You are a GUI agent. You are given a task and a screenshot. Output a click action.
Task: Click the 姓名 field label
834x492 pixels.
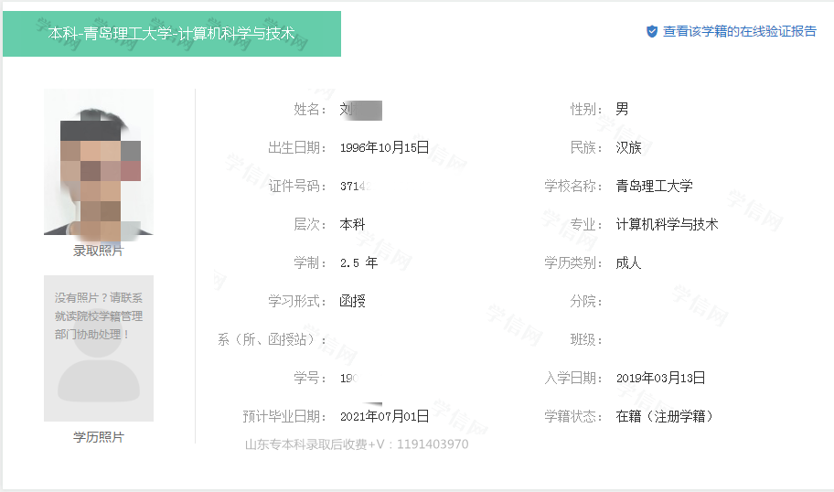310,109
